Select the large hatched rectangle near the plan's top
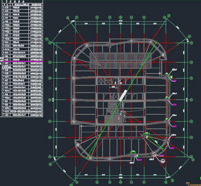201x186 pixels. [120, 61]
